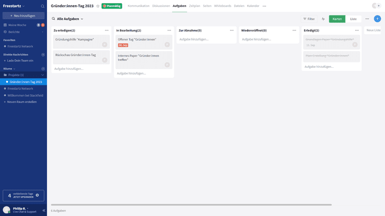Viewport: 385px width, 216px height.
Task: Click Aufgabe hinzufügen in Wiedereröffnet
Action: point(257,39)
